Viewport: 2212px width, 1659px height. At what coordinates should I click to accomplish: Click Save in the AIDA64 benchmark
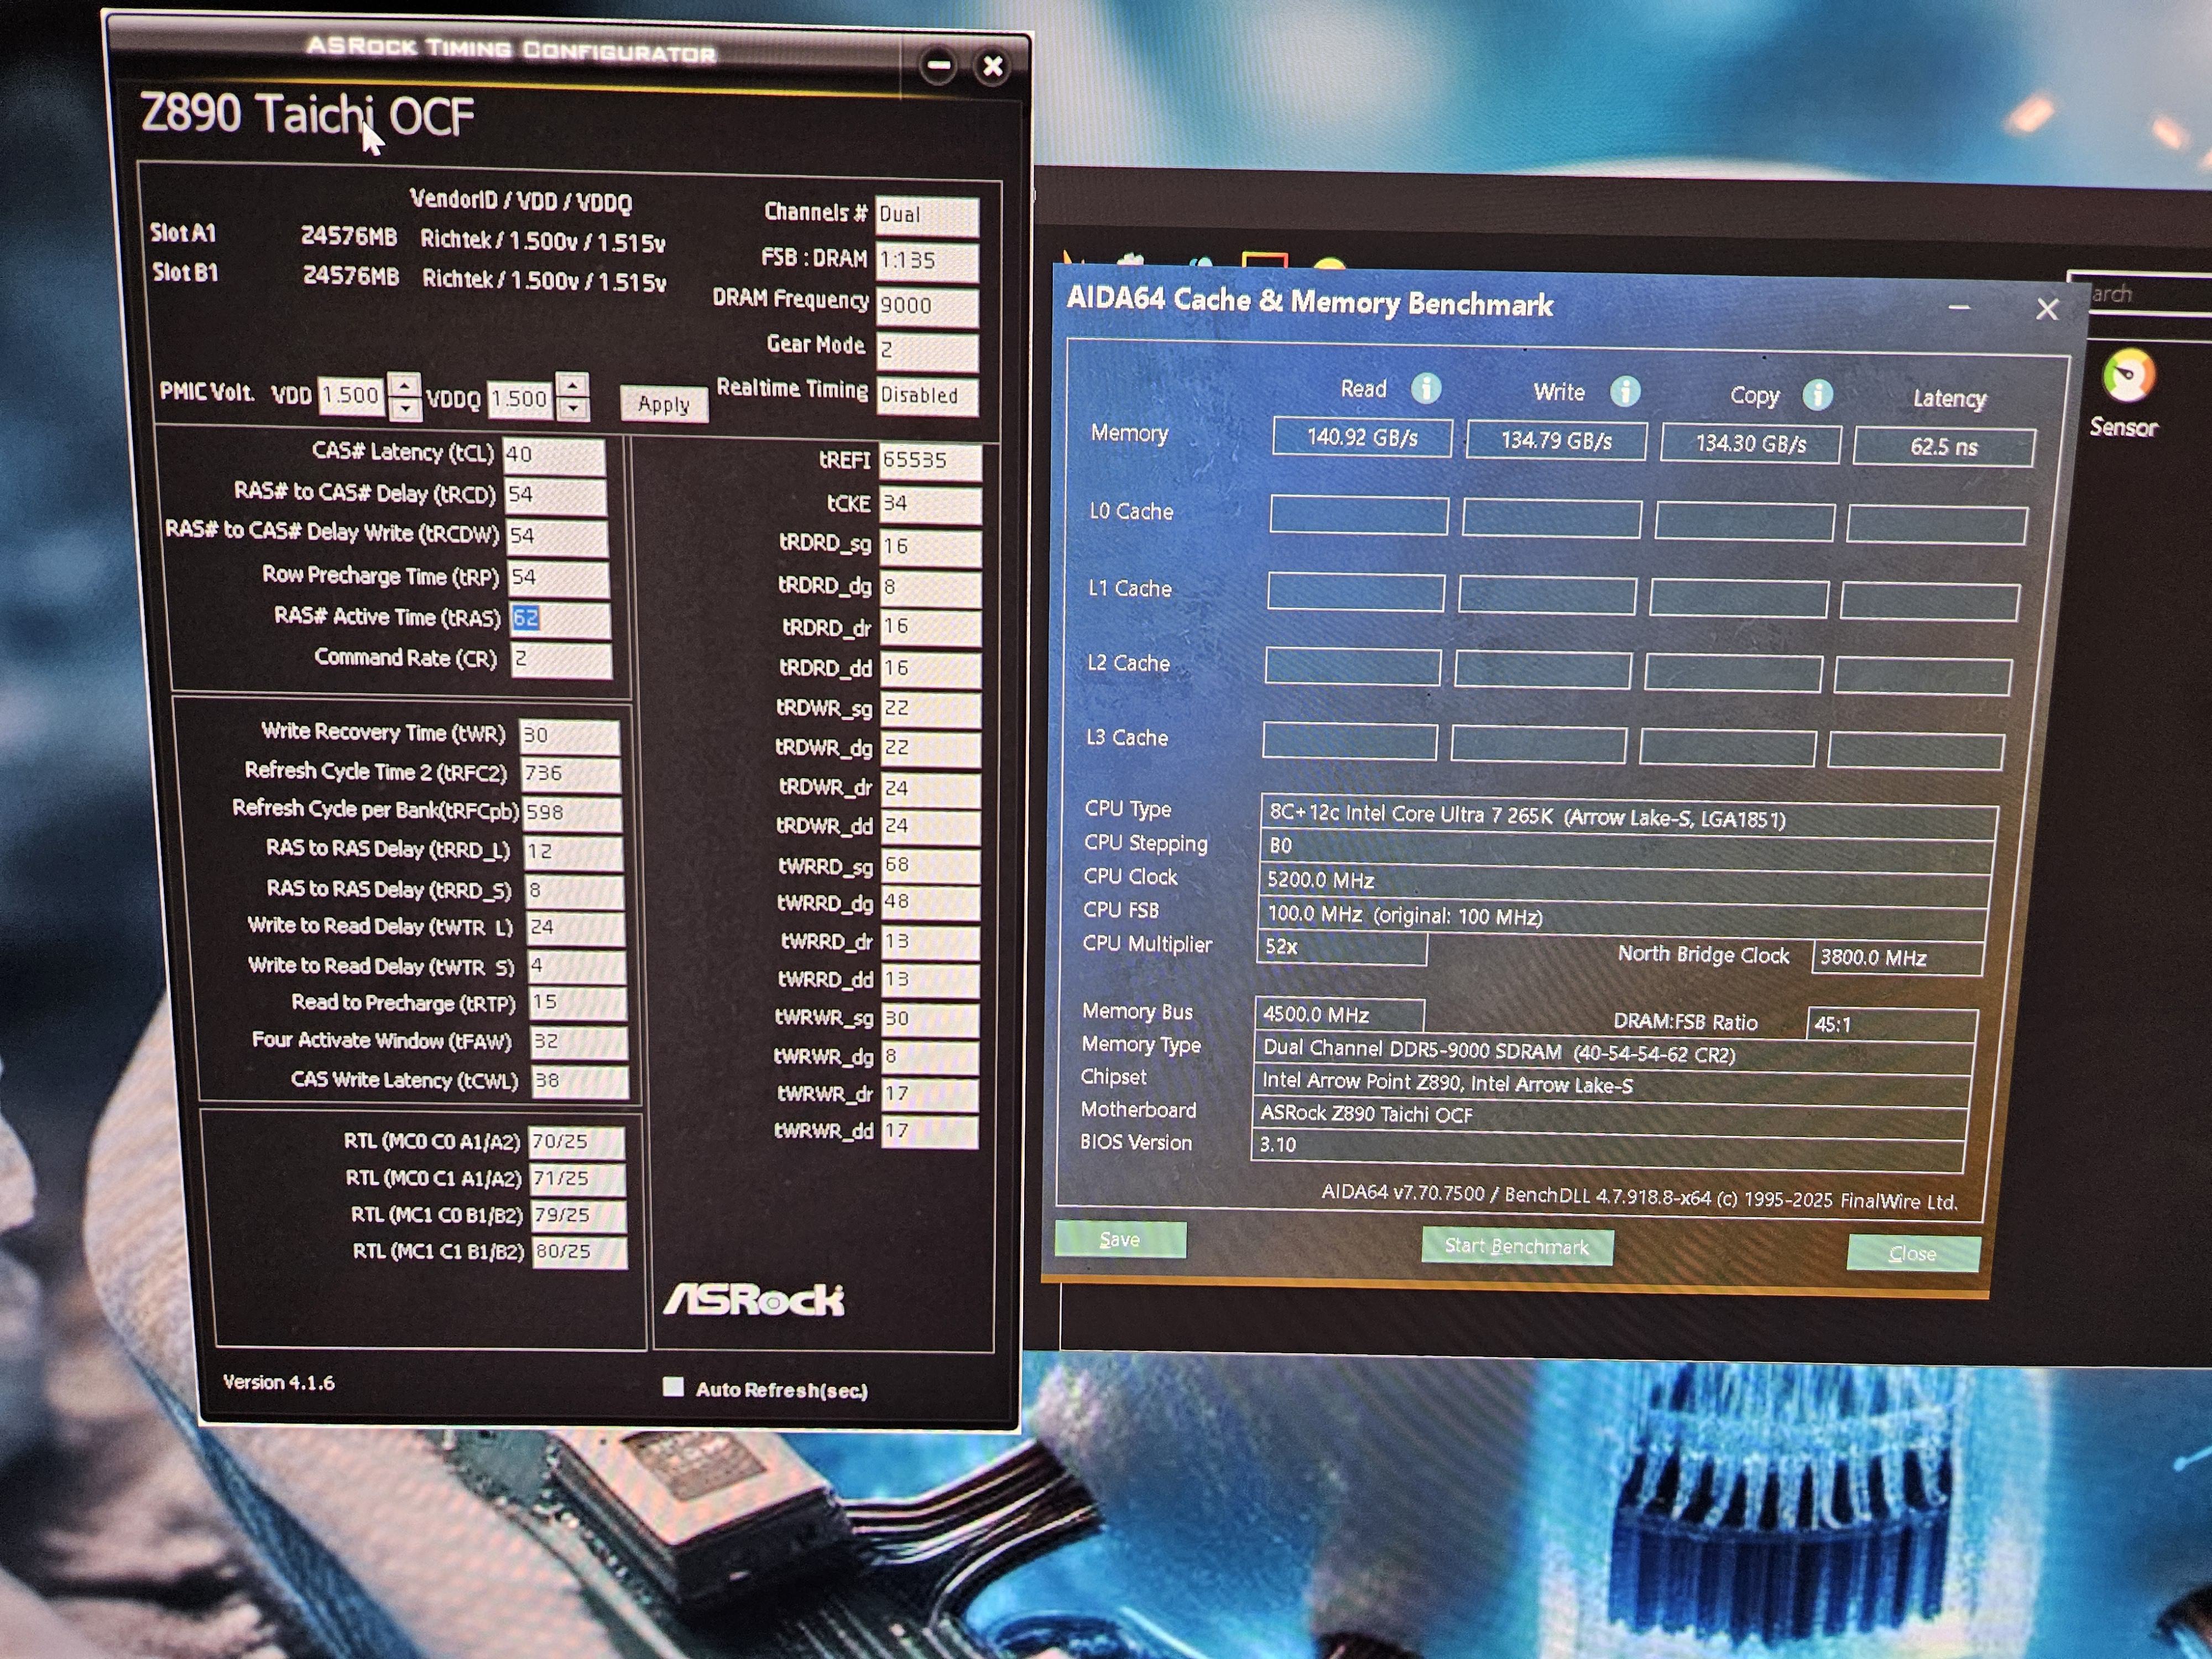pyautogui.click(x=1120, y=1240)
